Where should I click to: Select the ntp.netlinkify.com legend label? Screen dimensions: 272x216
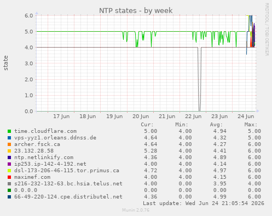point(44,157)
